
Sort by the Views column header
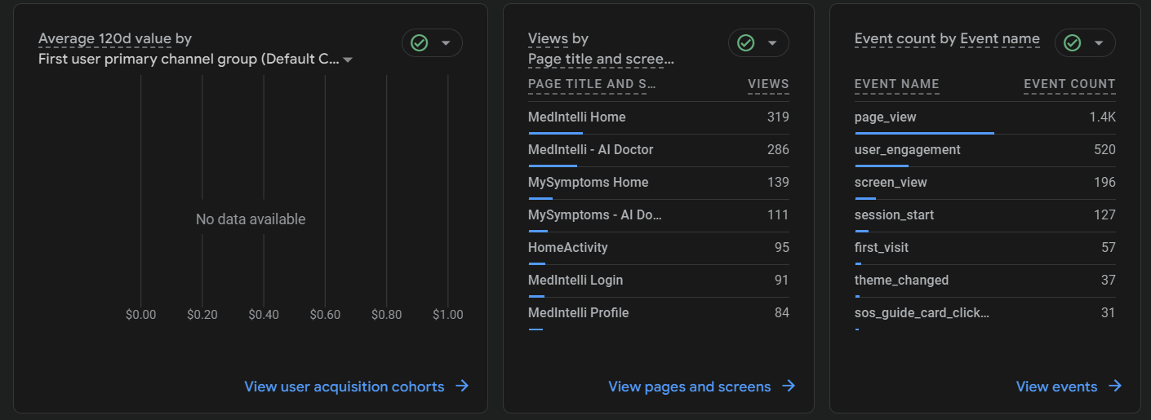point(768,84)
